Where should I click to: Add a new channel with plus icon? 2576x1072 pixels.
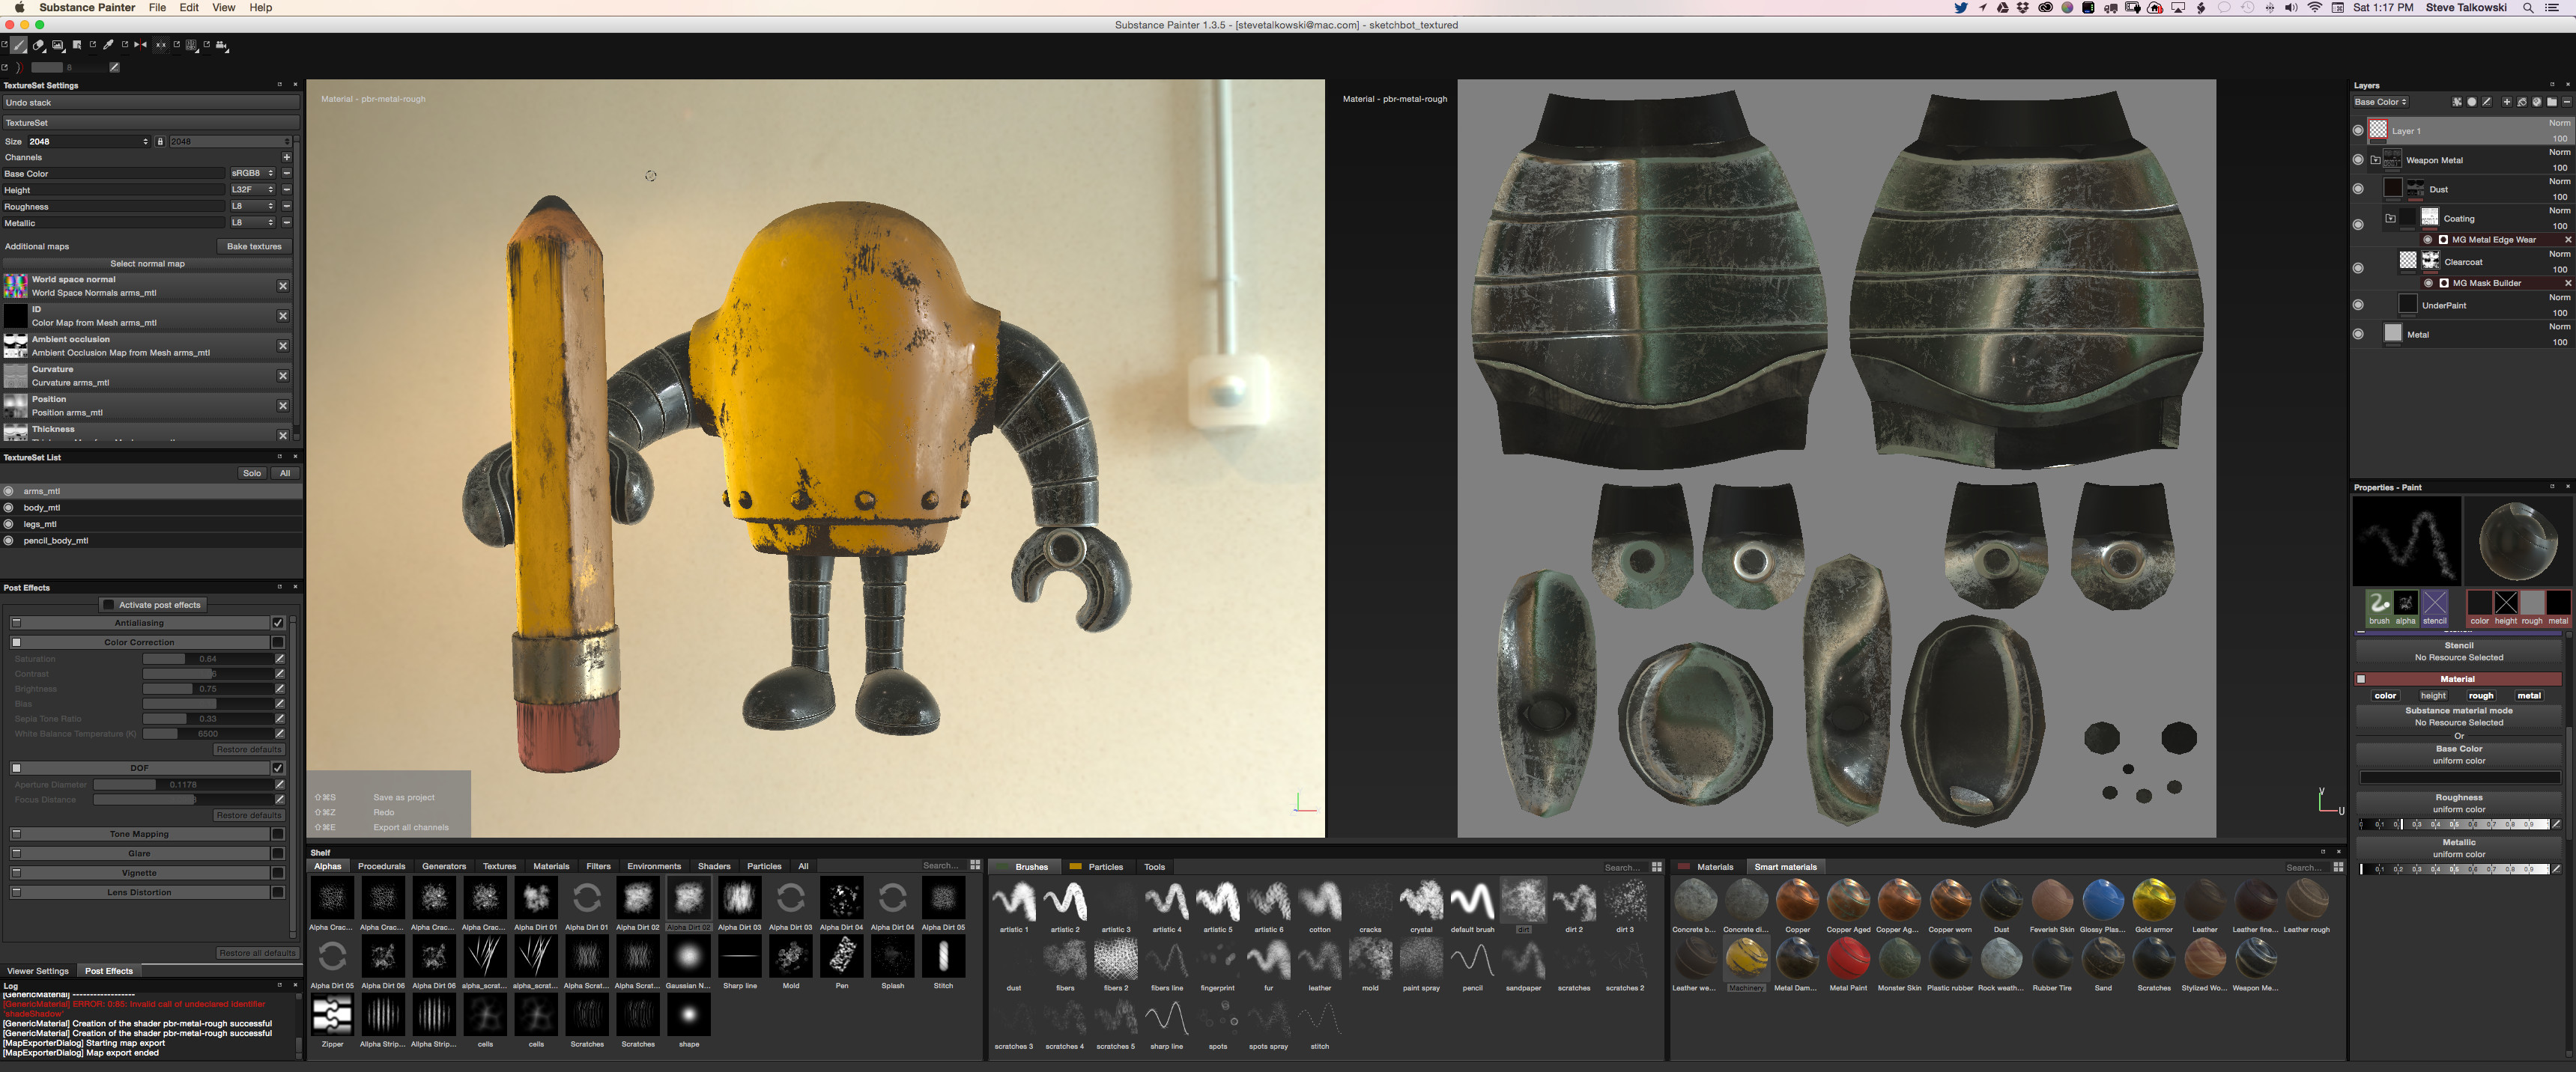(x=287, y=157)
